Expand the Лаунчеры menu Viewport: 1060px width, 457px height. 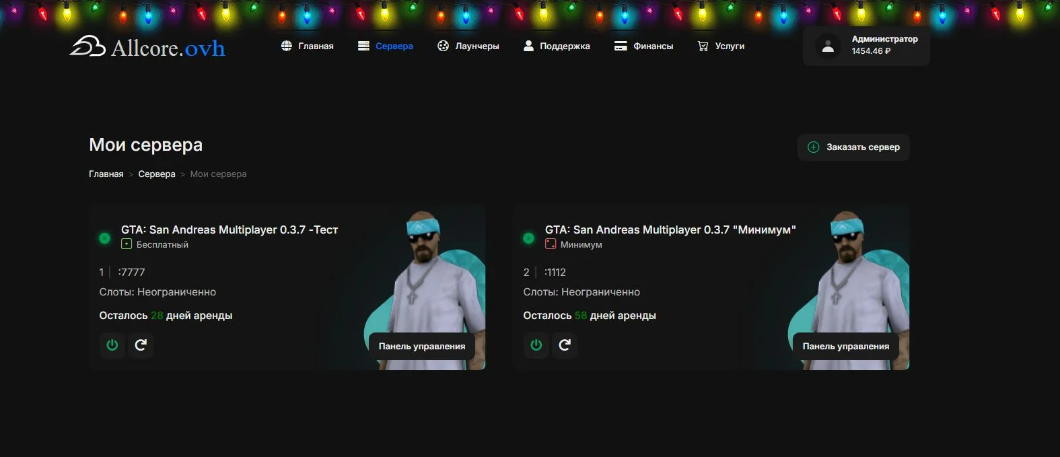click(x=468, y=46)
